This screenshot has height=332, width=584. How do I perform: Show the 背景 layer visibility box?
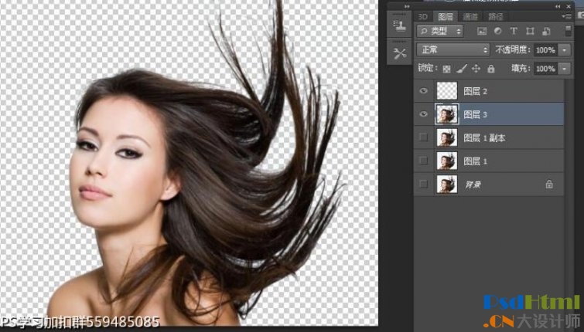pos(423,184)
